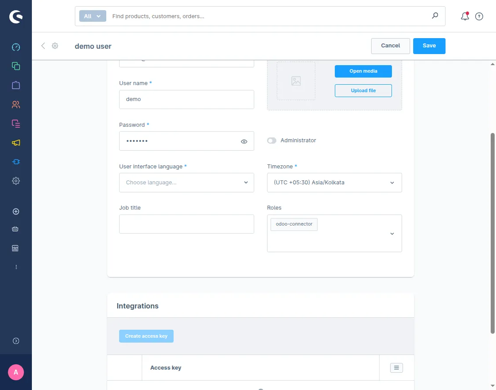Viewport: 496px width, 390px height.
Task: Toggle the Administrator switch
Action: pos(271,140)
